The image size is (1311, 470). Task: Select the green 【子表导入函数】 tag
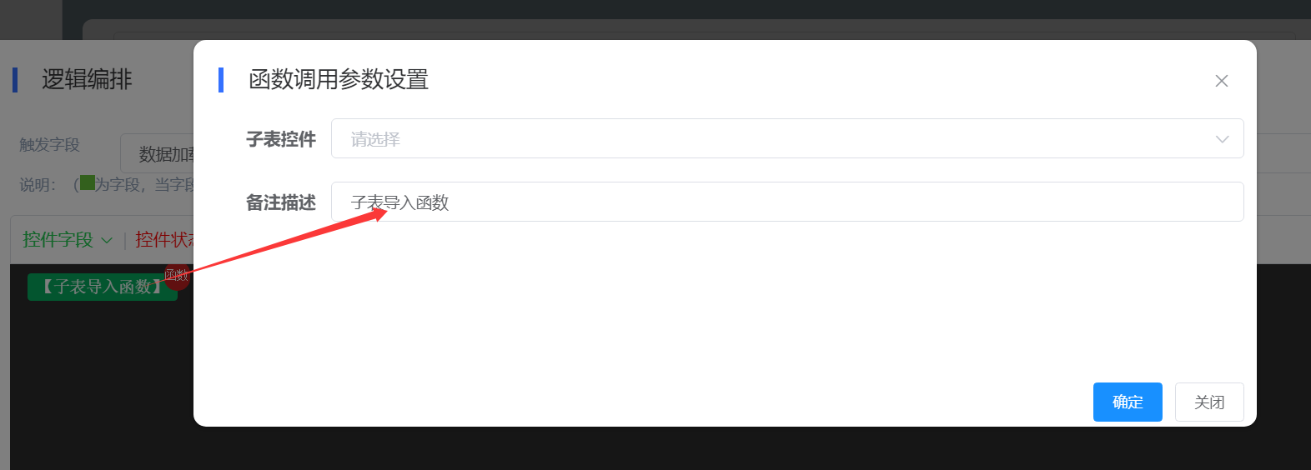[x=100, y=287]
